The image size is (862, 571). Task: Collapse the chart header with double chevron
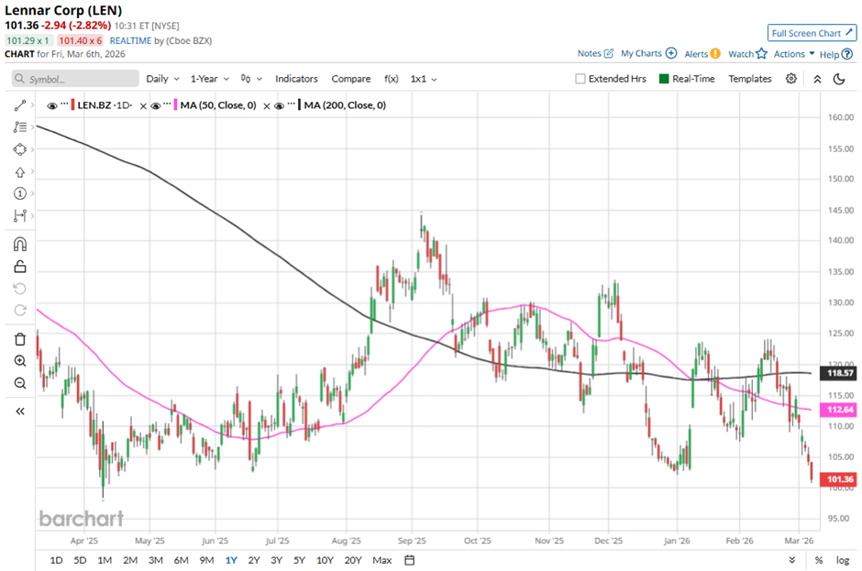(x=817, y=79)
